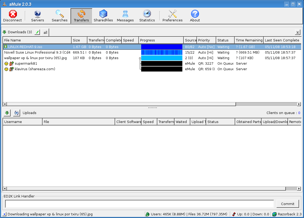Click the small button at top-right of downloads list
This screenshot has width=304, height=218.
pos(297,32)
